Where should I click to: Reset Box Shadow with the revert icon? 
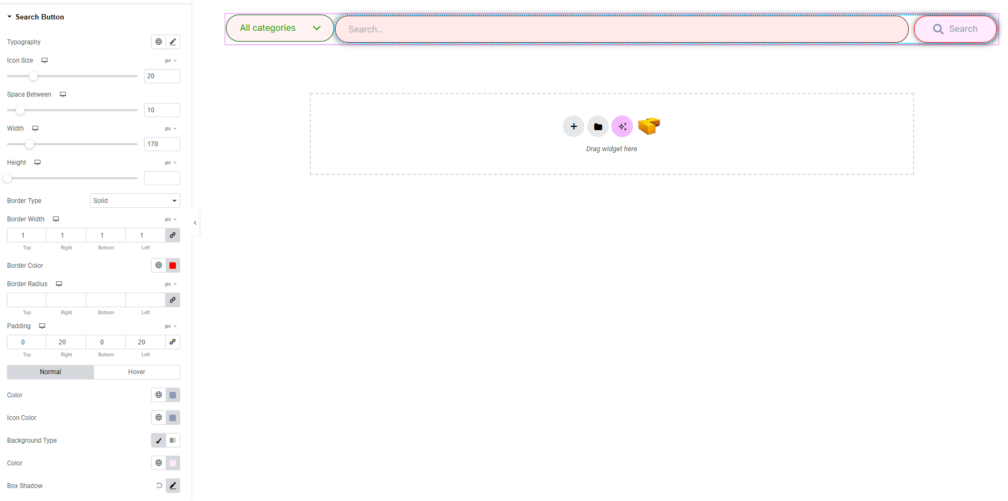point(159,486)
